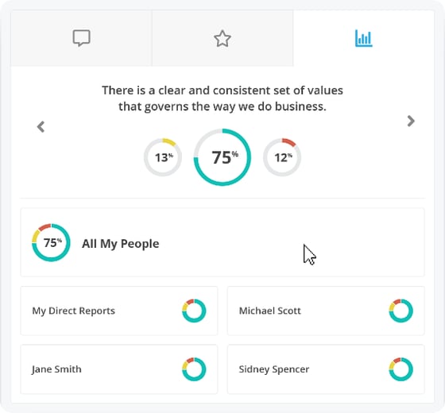Open Sidney Spencer's results card
Image resolution: width=445 pixels, height=413 pixels.
(x=326, y=369)
